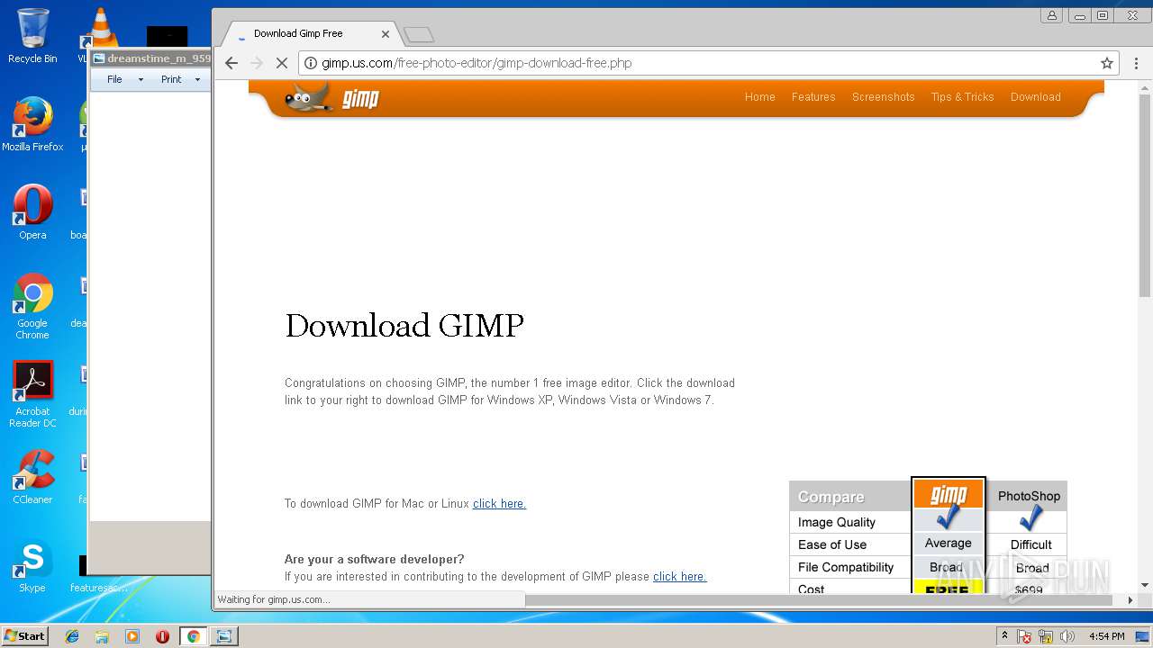Viewport: 1153px width, 648px height.
Task: Open Acrobat Reader DC desktop shortcut
Action: click(x=32, y=394)
